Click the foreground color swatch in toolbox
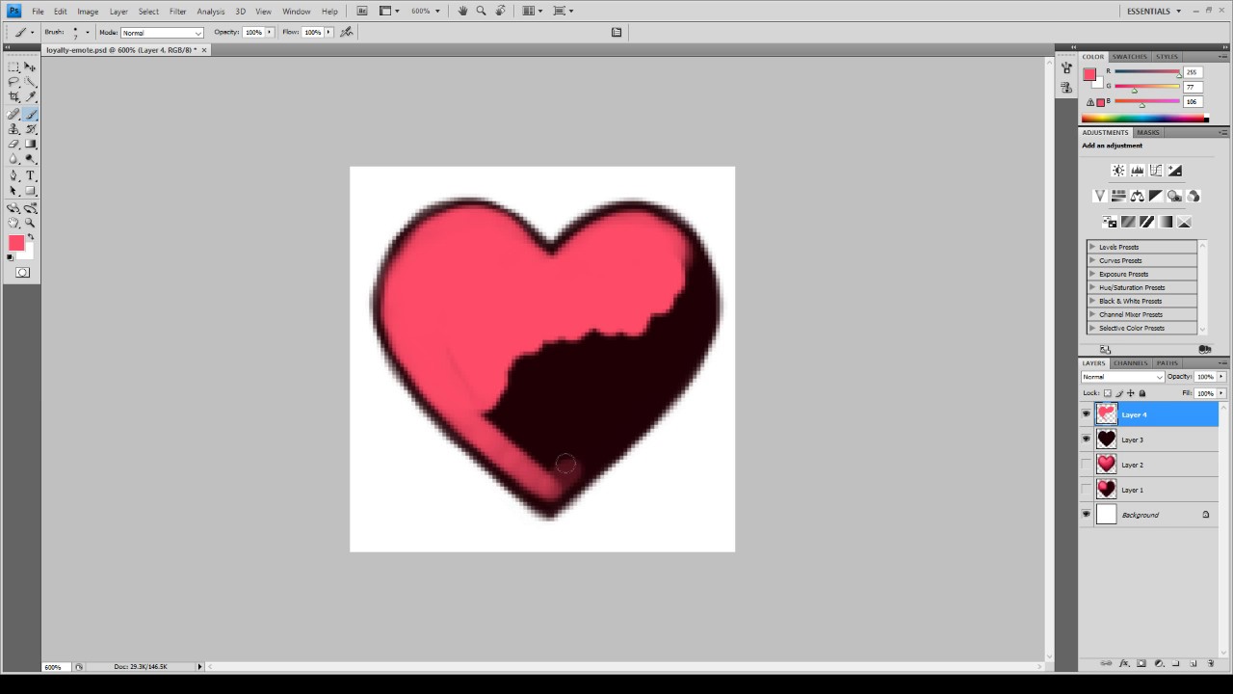Image resolution: width=1233 pixels, height=694 pixels. click(16, 243)
